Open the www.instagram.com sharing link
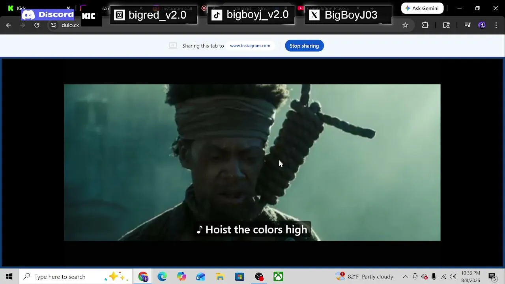The width and height of the screenshot is (505, 284). pyautogui.click(x=250, y=46)
